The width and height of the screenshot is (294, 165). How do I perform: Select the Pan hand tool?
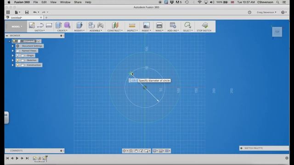coord(136,151)
